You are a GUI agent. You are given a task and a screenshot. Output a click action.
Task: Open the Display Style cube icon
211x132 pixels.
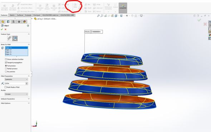121,16
